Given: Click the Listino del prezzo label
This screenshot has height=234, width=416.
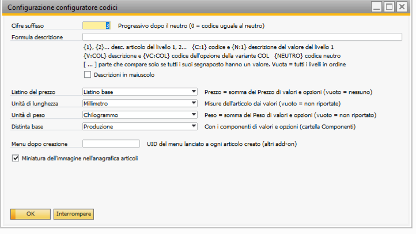Looking at the screenshot, I should [x=33, y=92].
